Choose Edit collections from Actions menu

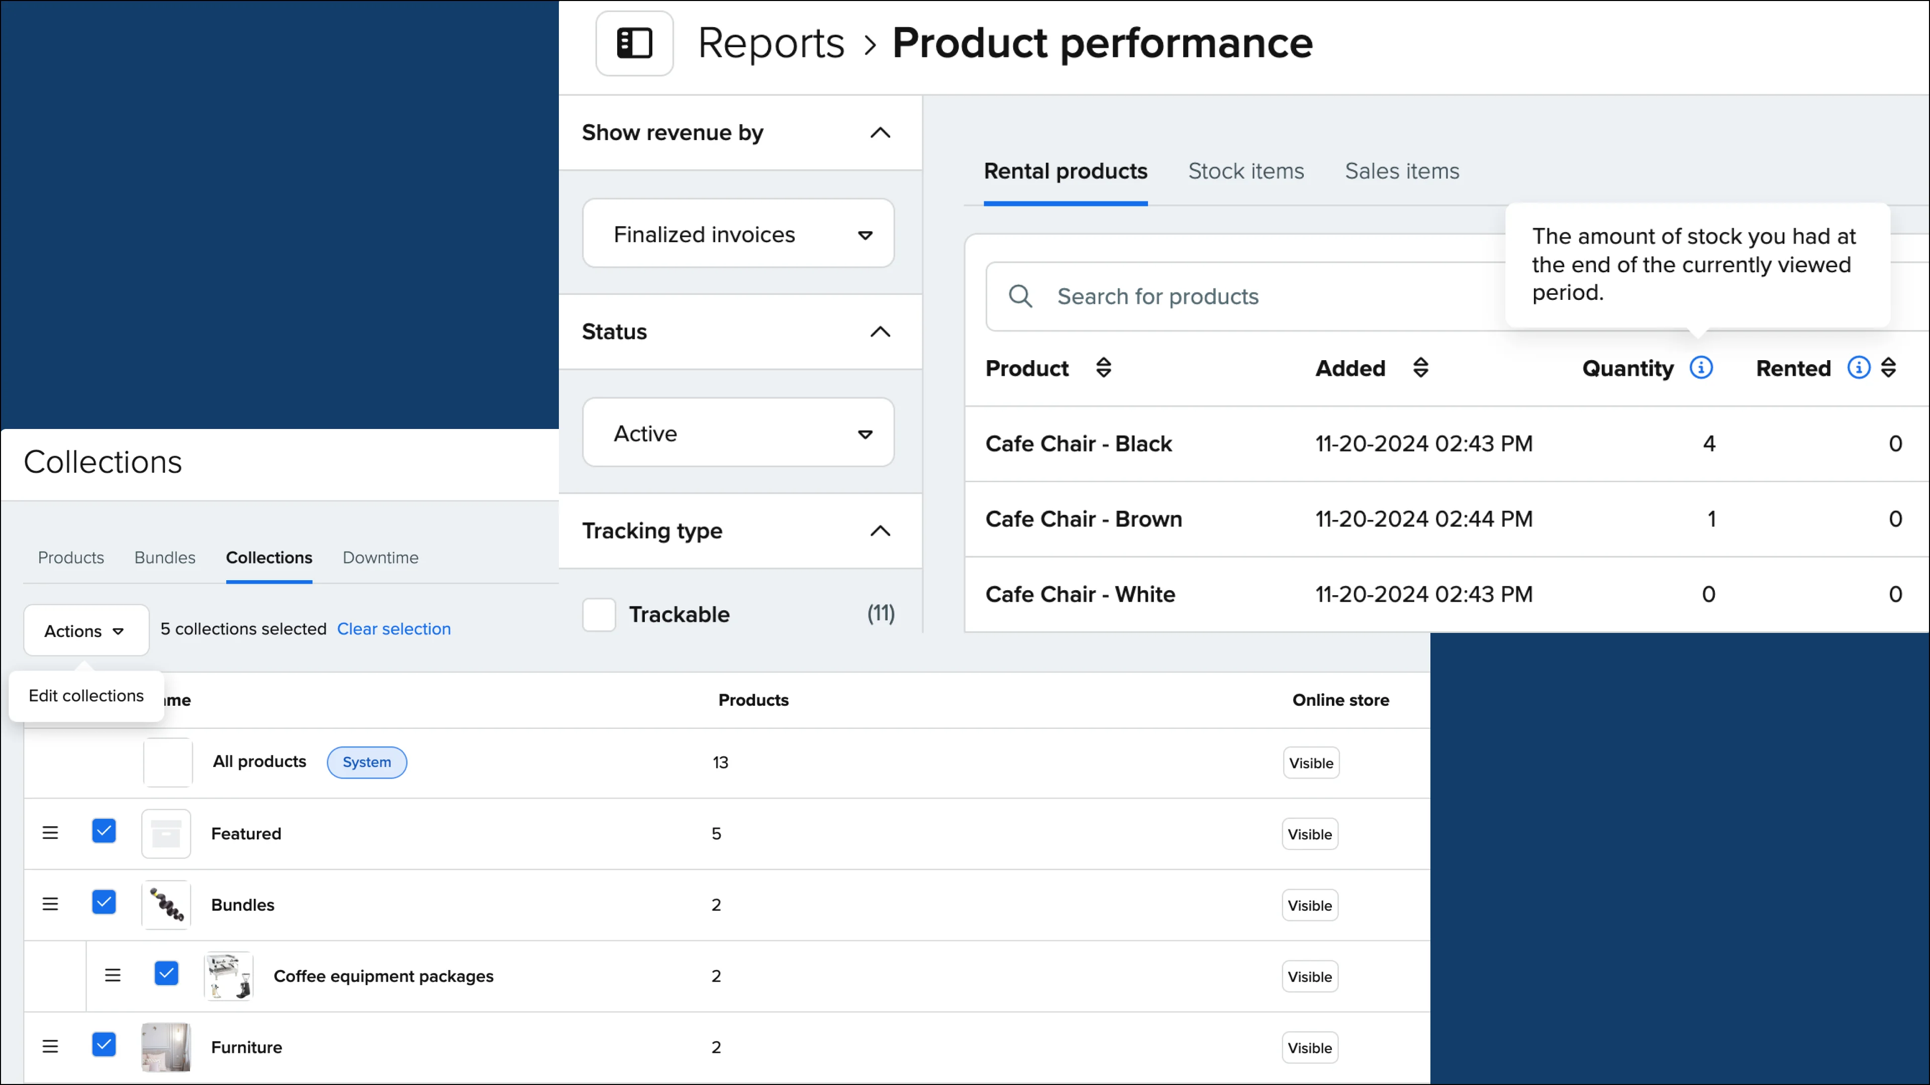[86, 696]
